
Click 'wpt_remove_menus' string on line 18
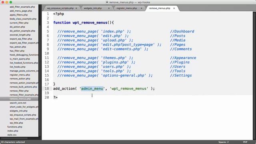129,88
